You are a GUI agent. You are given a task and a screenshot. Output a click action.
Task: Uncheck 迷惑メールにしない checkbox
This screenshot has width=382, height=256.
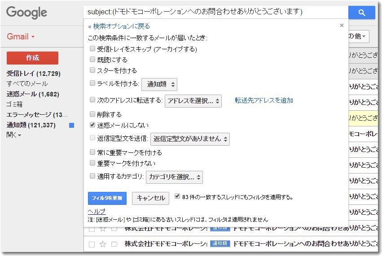[92, 125]
